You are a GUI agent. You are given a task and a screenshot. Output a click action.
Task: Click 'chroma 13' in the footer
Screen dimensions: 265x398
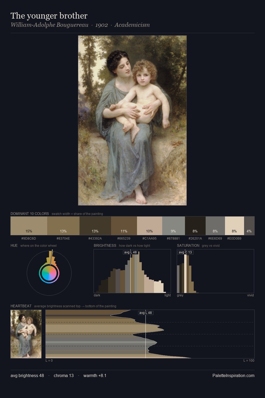[64, 375]
